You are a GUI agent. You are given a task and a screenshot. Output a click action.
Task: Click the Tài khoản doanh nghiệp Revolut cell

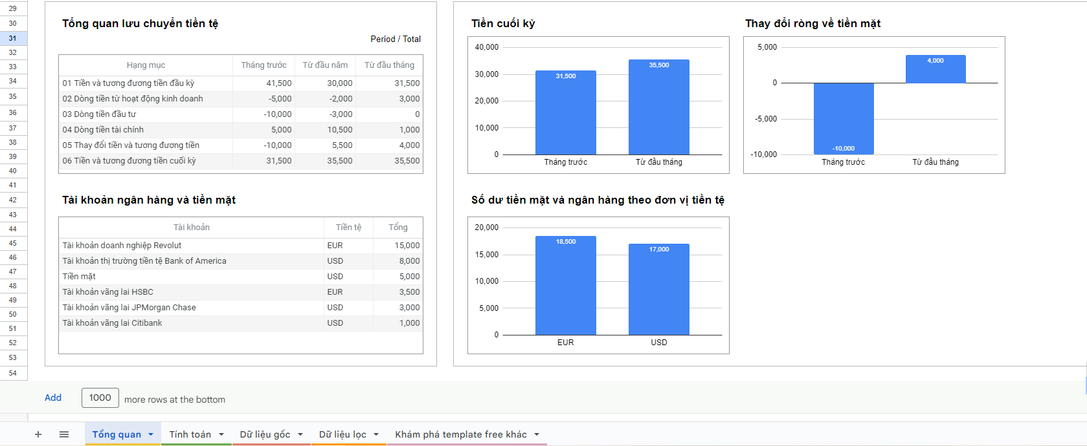(122, 246)
